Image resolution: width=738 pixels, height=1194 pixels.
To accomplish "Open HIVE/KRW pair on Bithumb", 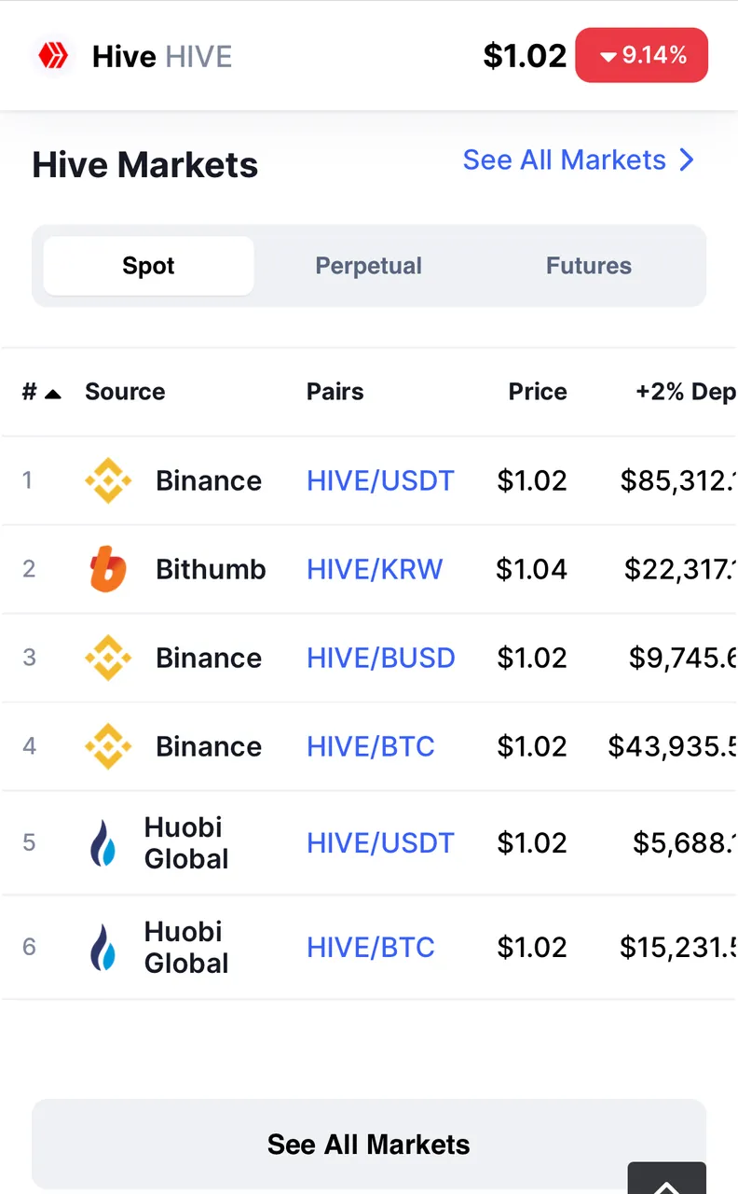I will (x=375, y=569).
